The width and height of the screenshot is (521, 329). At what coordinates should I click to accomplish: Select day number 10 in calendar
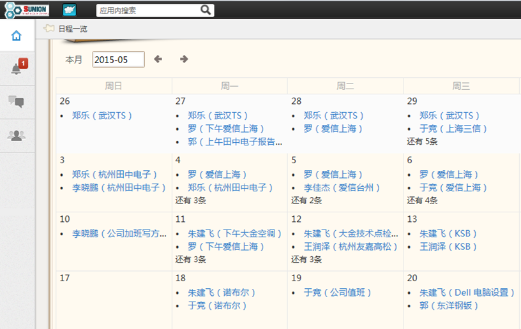(x=64, y=219)
